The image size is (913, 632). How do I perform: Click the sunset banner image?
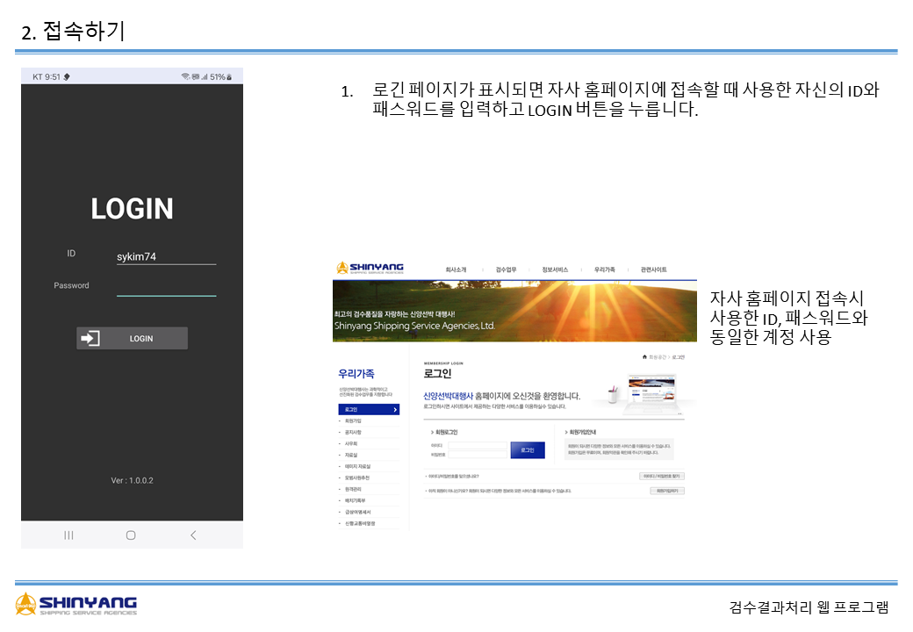click(514, 311)
